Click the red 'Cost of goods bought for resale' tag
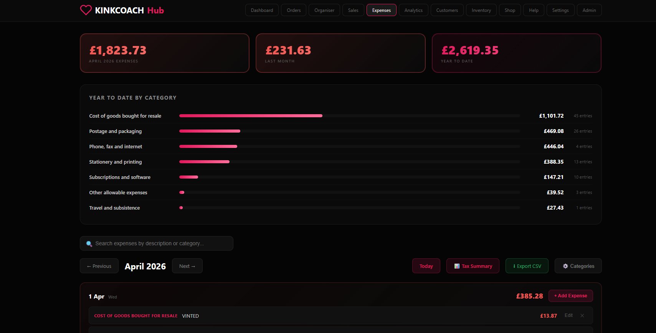This screenshot has width=656, height=333. [136, 316]
